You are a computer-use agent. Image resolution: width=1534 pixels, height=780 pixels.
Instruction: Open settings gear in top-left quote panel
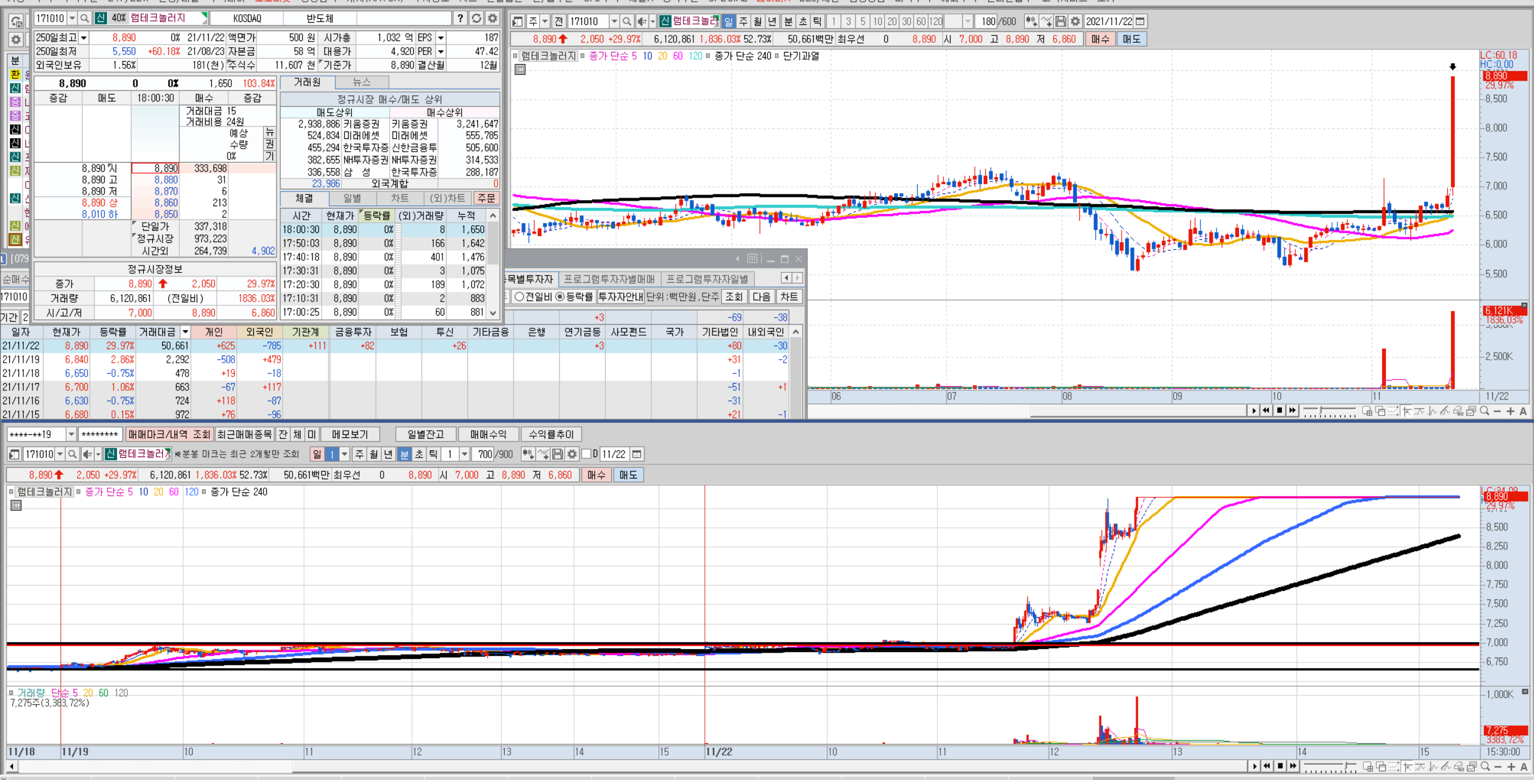[x=492, y=18]
